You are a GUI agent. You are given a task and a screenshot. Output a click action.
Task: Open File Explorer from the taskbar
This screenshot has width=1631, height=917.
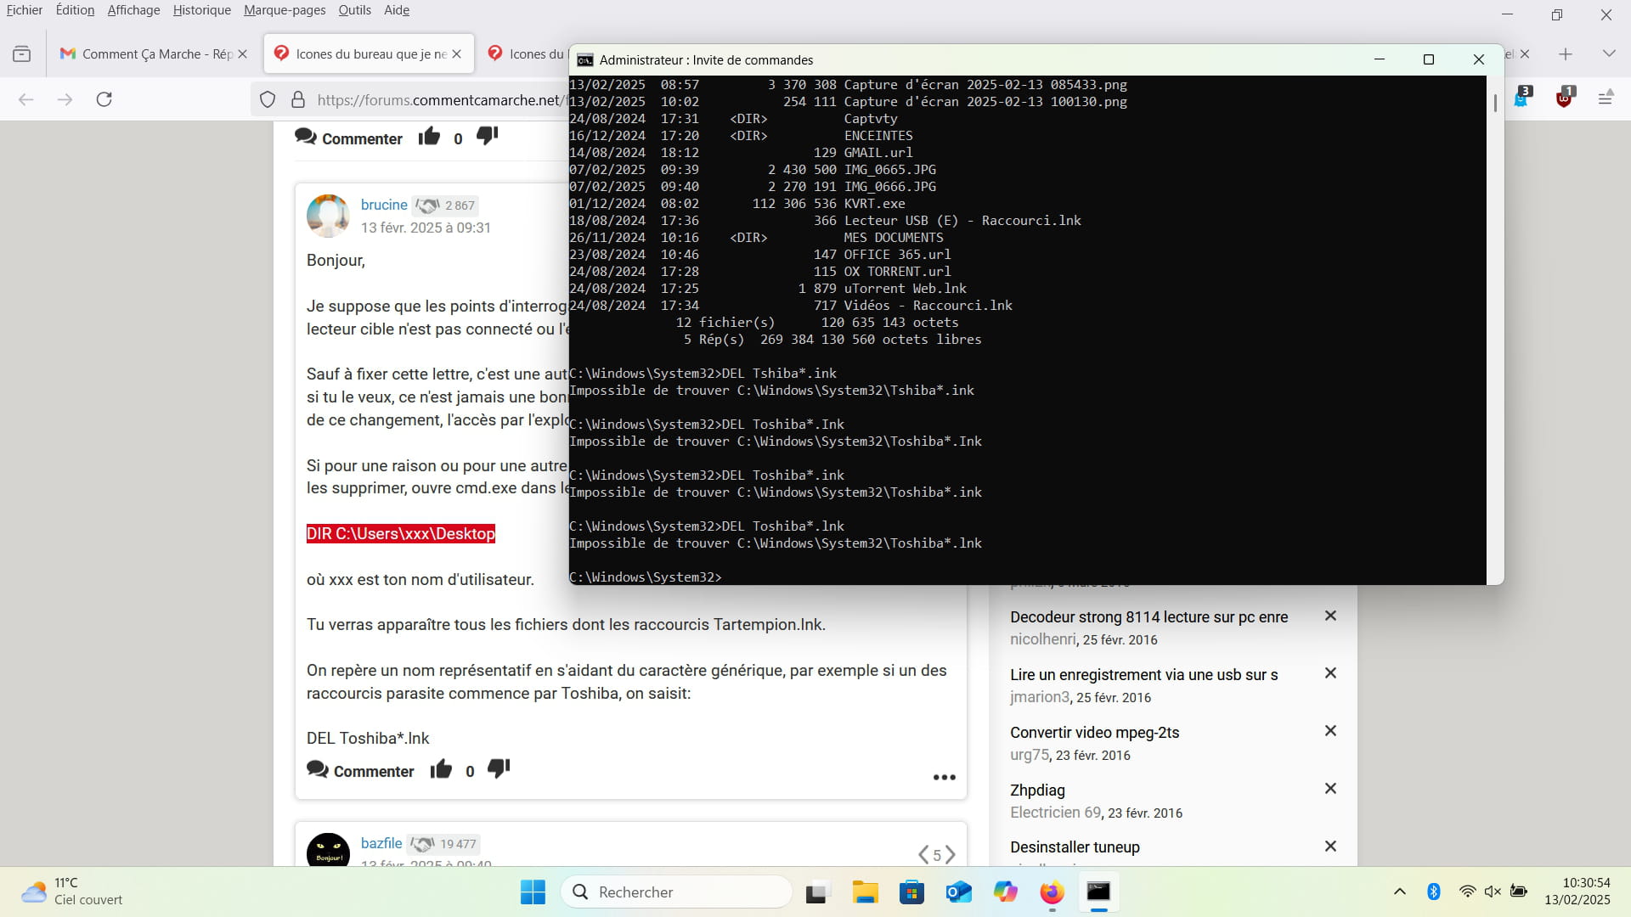(865, 892)
